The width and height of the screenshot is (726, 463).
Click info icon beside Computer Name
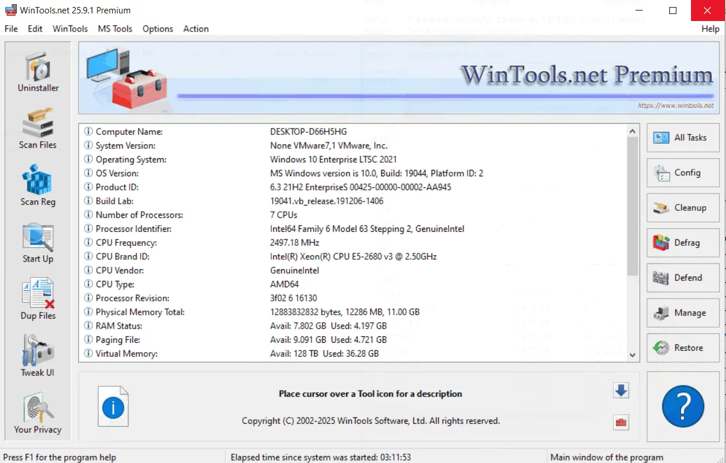pyautogui.click(x=89, y=132)
